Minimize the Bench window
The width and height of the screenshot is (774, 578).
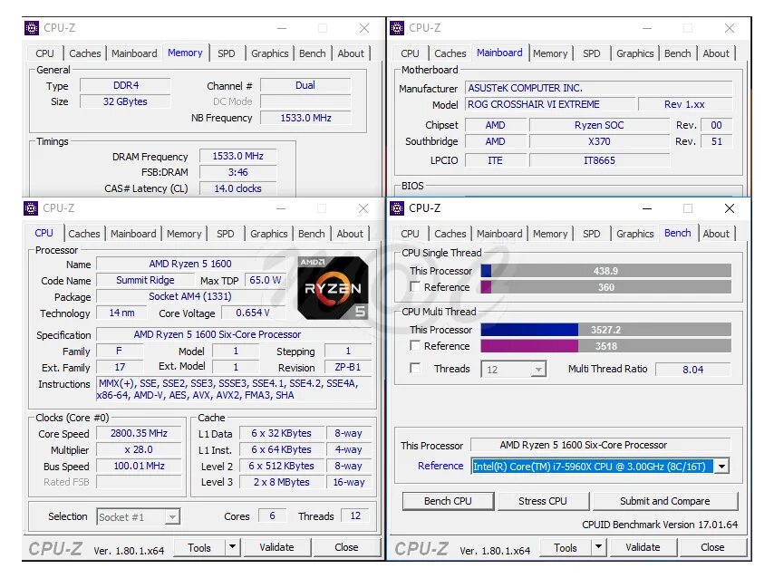(646, 208)
